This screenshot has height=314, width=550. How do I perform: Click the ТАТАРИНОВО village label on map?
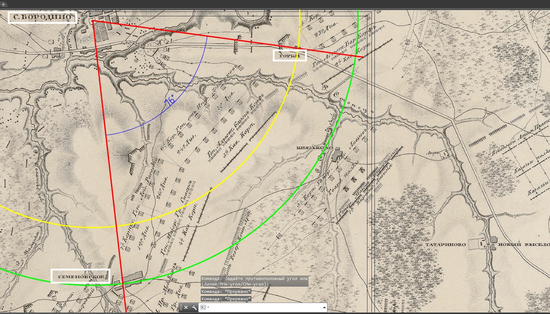coord(445,244)
